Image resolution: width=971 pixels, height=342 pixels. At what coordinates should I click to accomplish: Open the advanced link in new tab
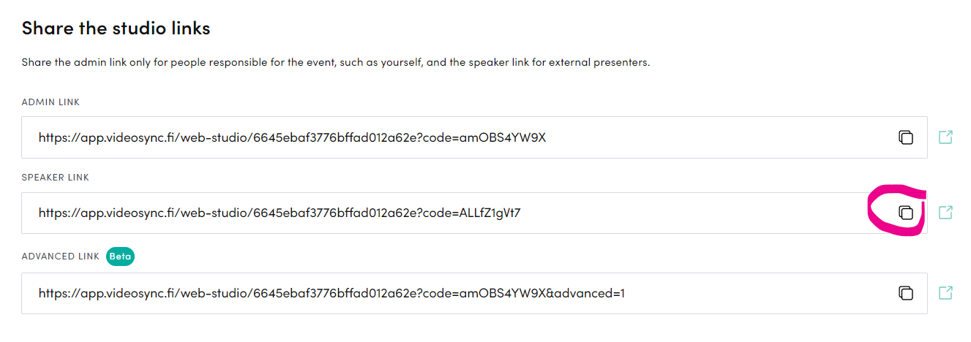coord(945,293)
